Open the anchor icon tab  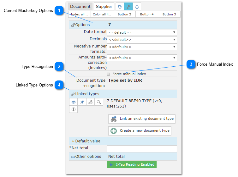coord(137,7)
